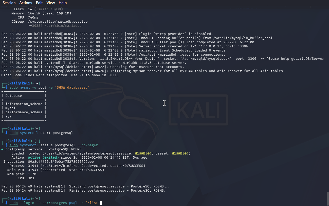Open the Edit menu

pos(39,3)
